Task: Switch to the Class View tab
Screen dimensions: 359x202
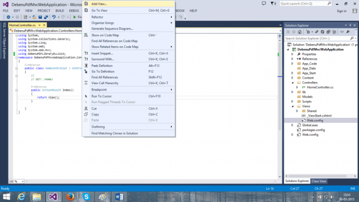Action: [319, 181]
